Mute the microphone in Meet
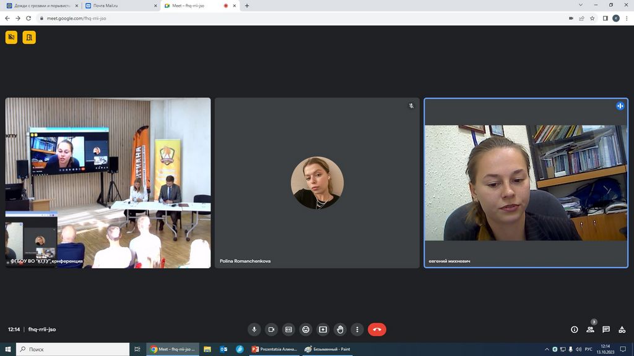 tap(254, 329)
